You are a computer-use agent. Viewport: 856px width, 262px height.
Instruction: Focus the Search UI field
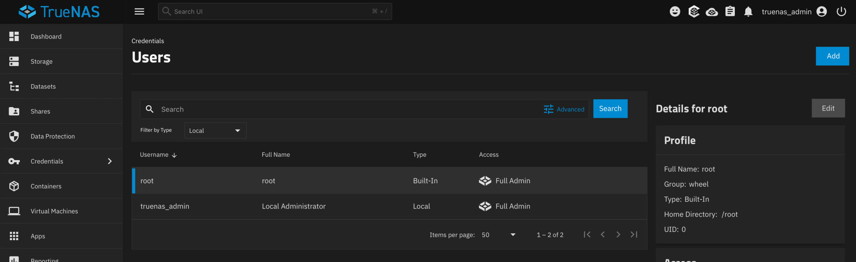(274, 12)
